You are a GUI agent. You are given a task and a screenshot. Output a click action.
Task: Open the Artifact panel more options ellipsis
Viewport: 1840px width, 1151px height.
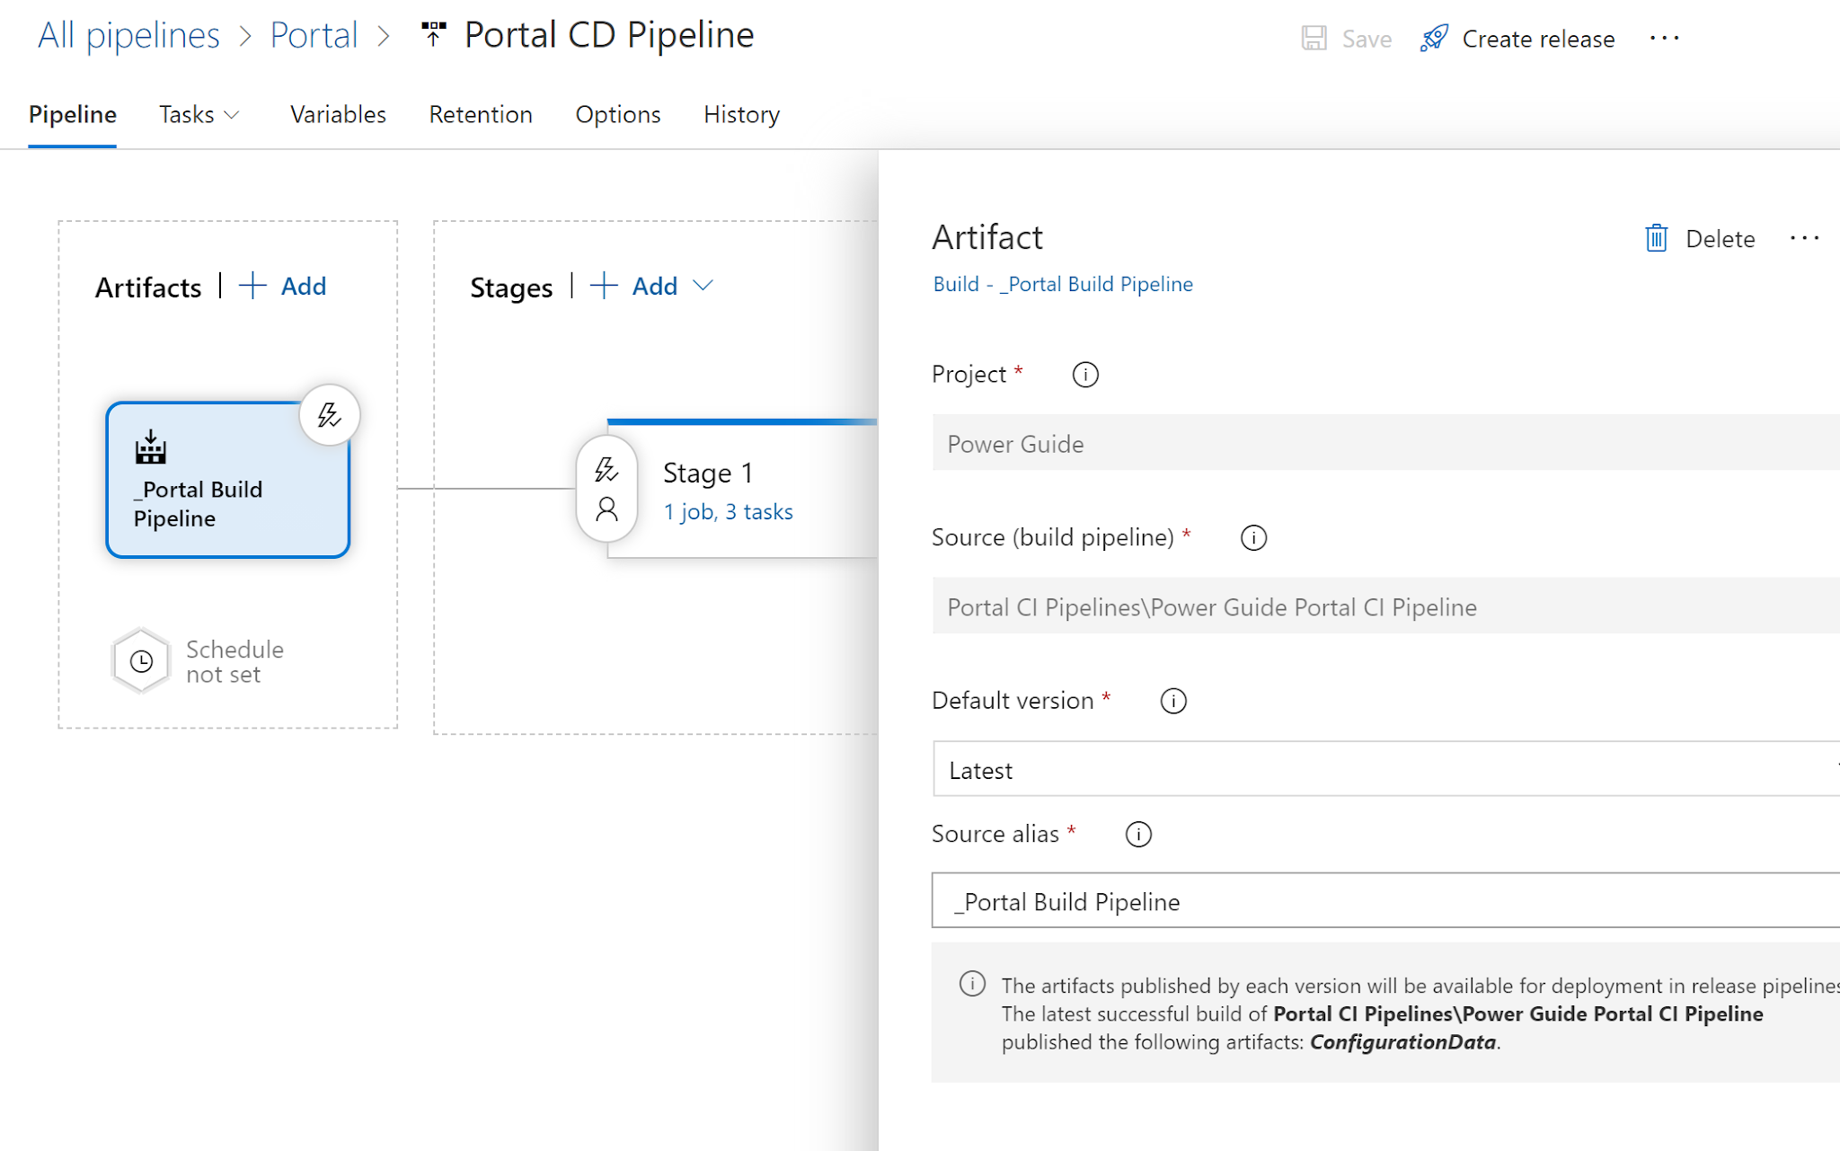pos(1804,238)
